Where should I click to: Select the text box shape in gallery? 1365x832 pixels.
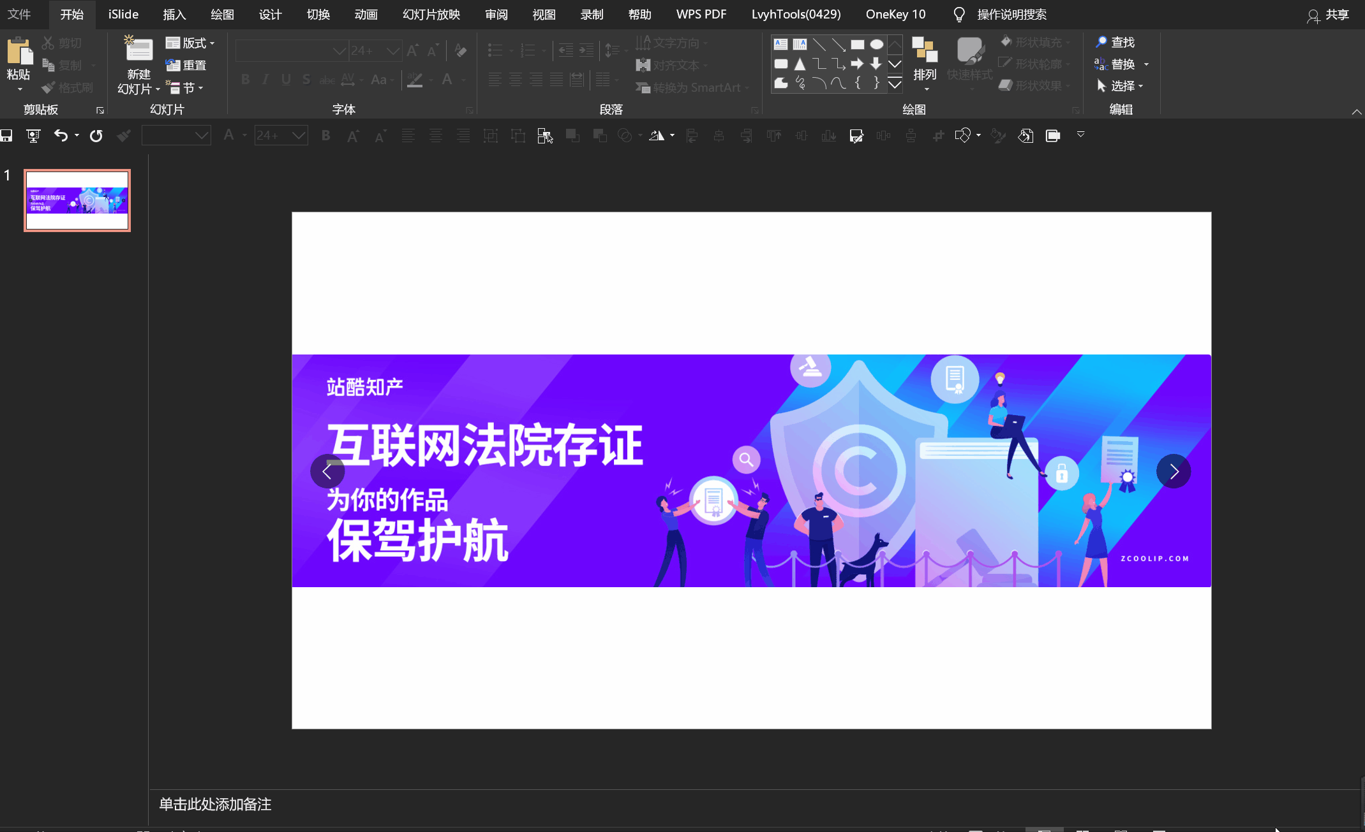780,44
